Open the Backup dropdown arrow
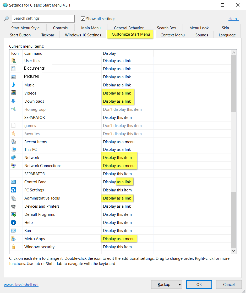The height and width of the screenshot is (293, 246). pos(179,285)
